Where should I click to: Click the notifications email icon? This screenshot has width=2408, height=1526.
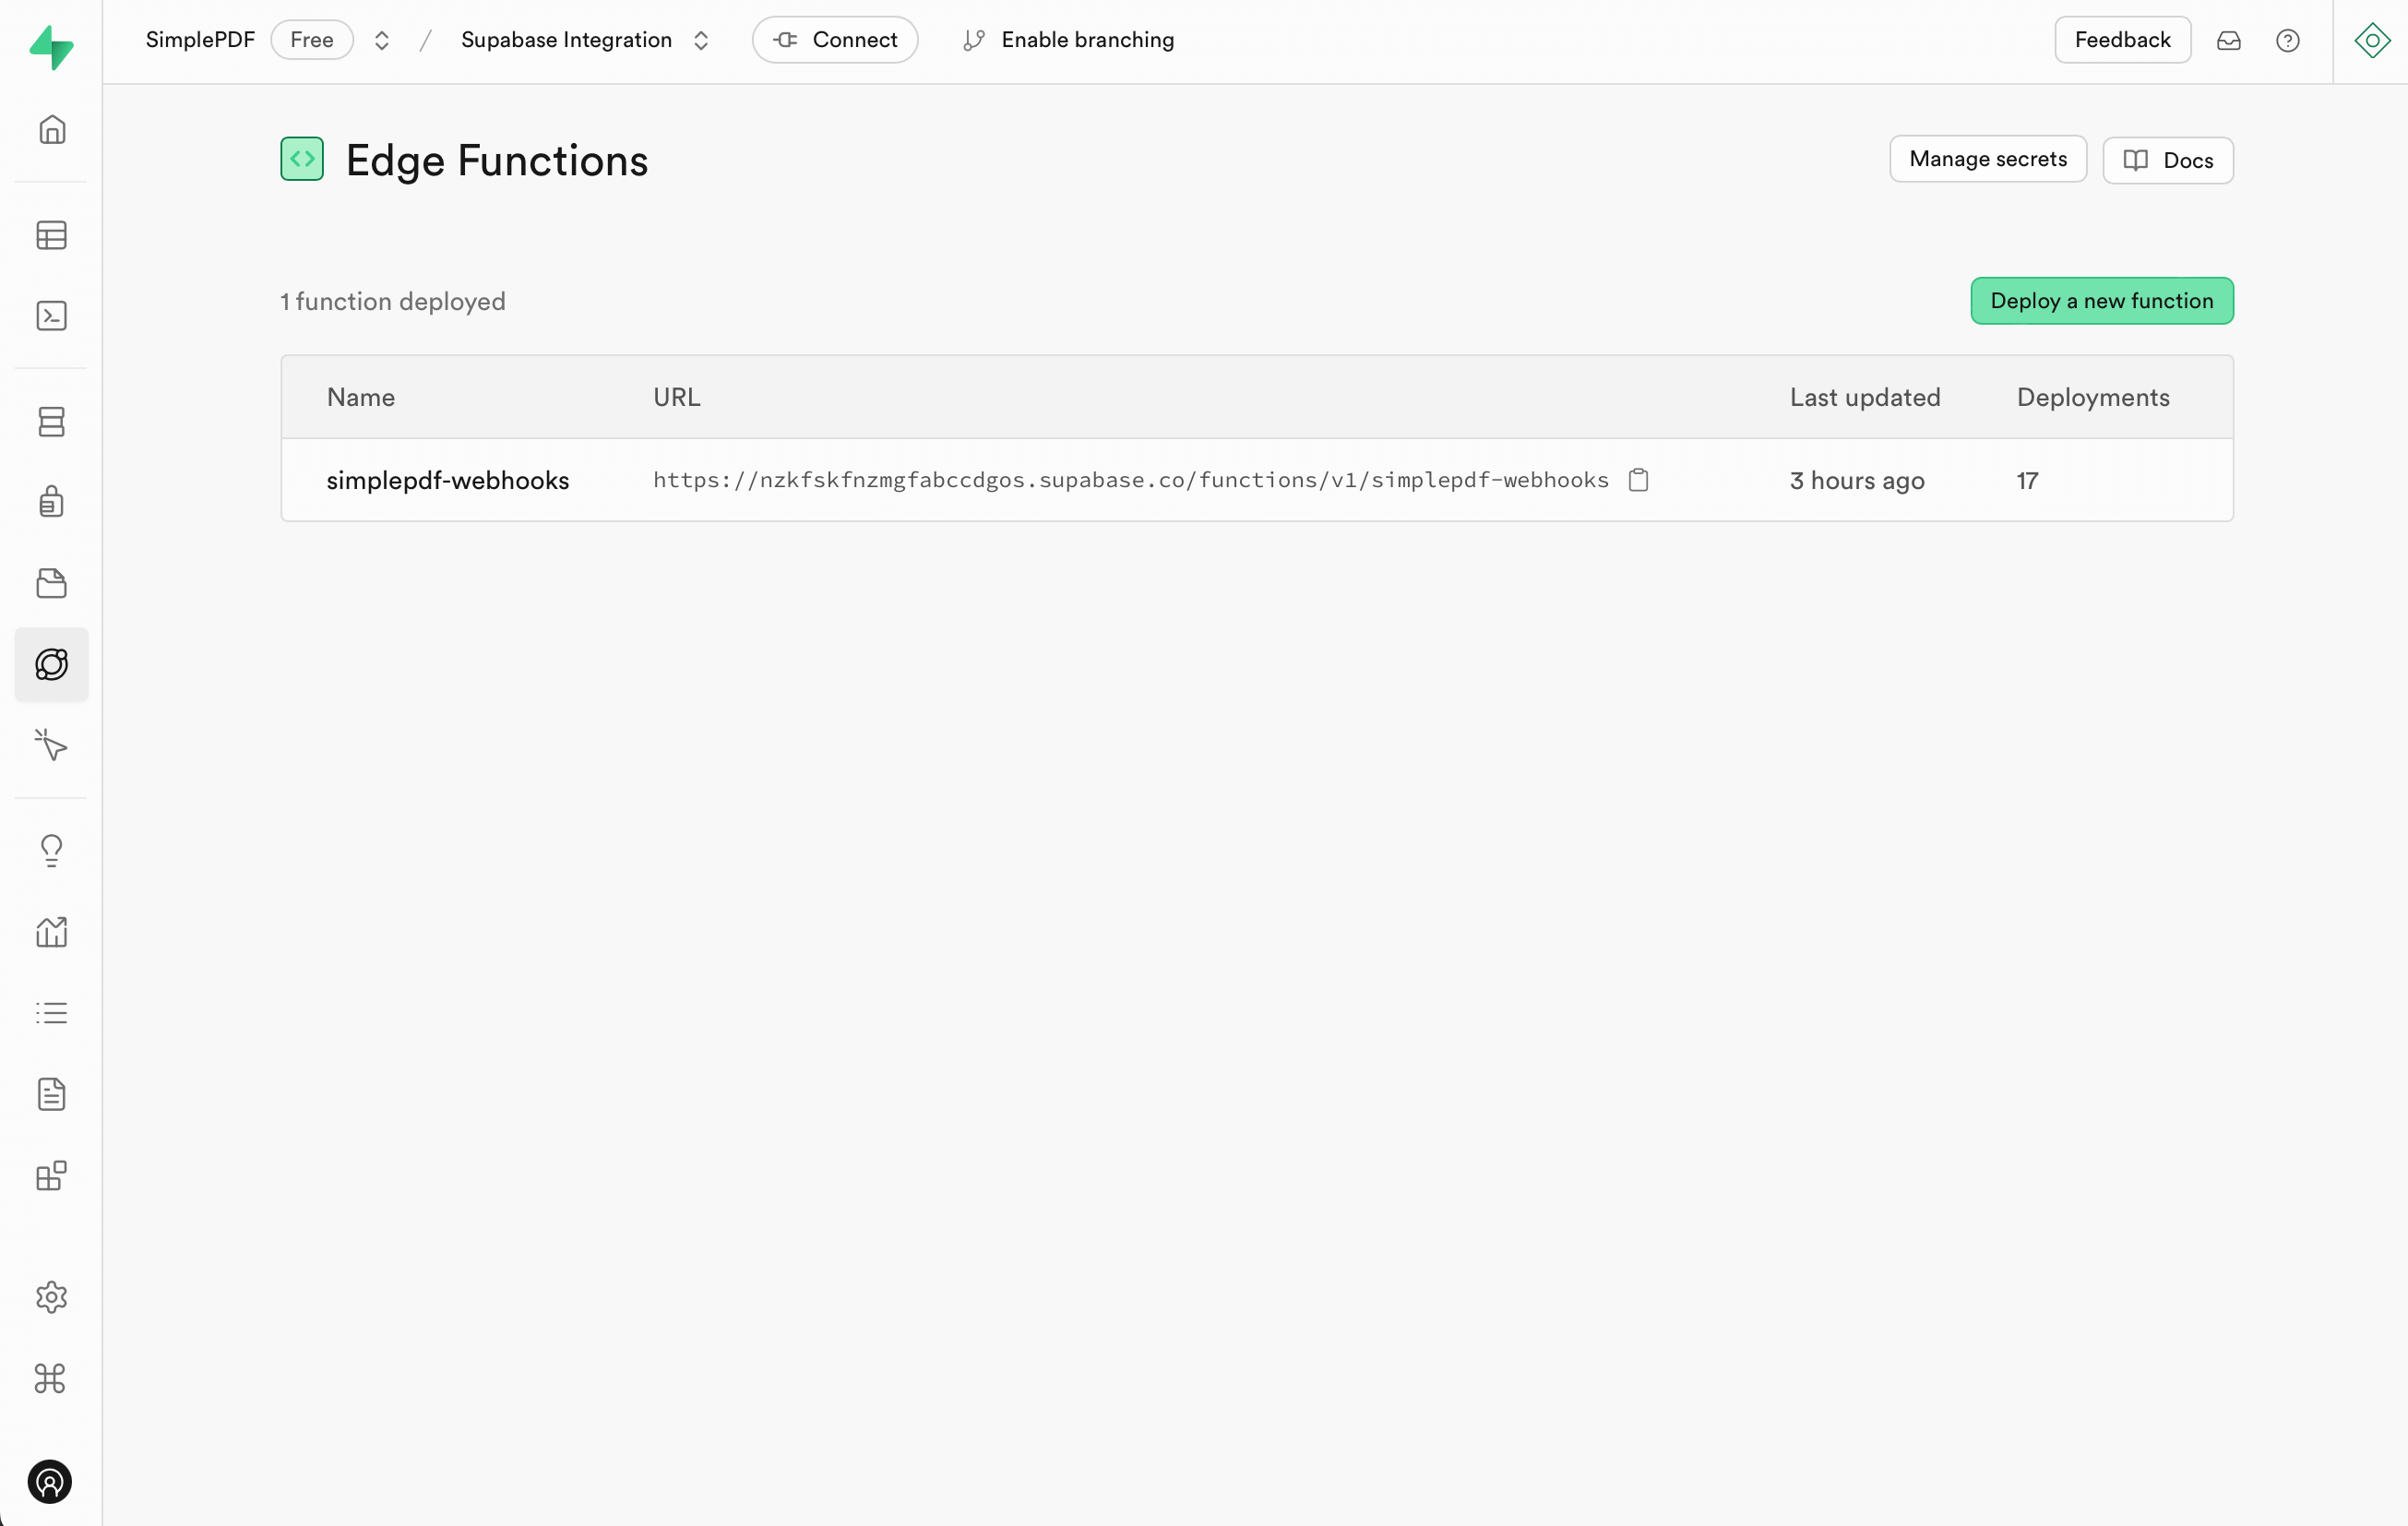(2227, 39)
